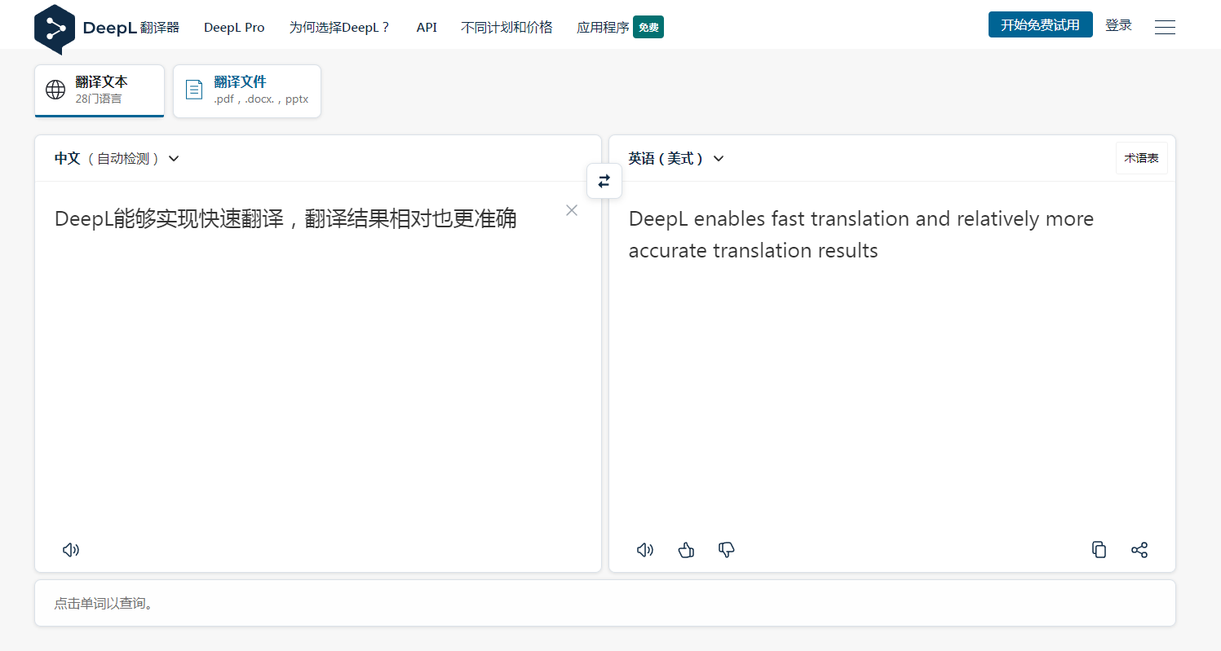Listen to the English translation audio

coord(645,550)
